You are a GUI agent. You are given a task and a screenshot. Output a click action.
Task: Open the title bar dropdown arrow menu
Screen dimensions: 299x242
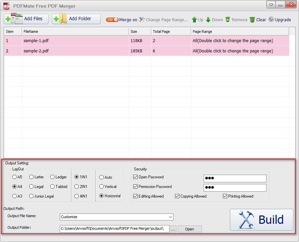tap(271, 5)
